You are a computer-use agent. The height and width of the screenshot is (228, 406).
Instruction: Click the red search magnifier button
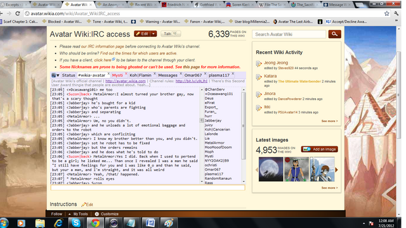(x=334, y=34)
